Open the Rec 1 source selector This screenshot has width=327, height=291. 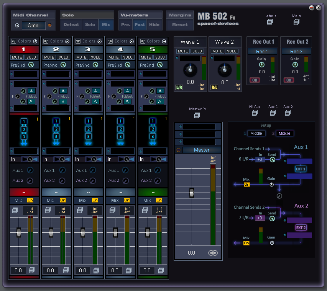pos(262,51)
